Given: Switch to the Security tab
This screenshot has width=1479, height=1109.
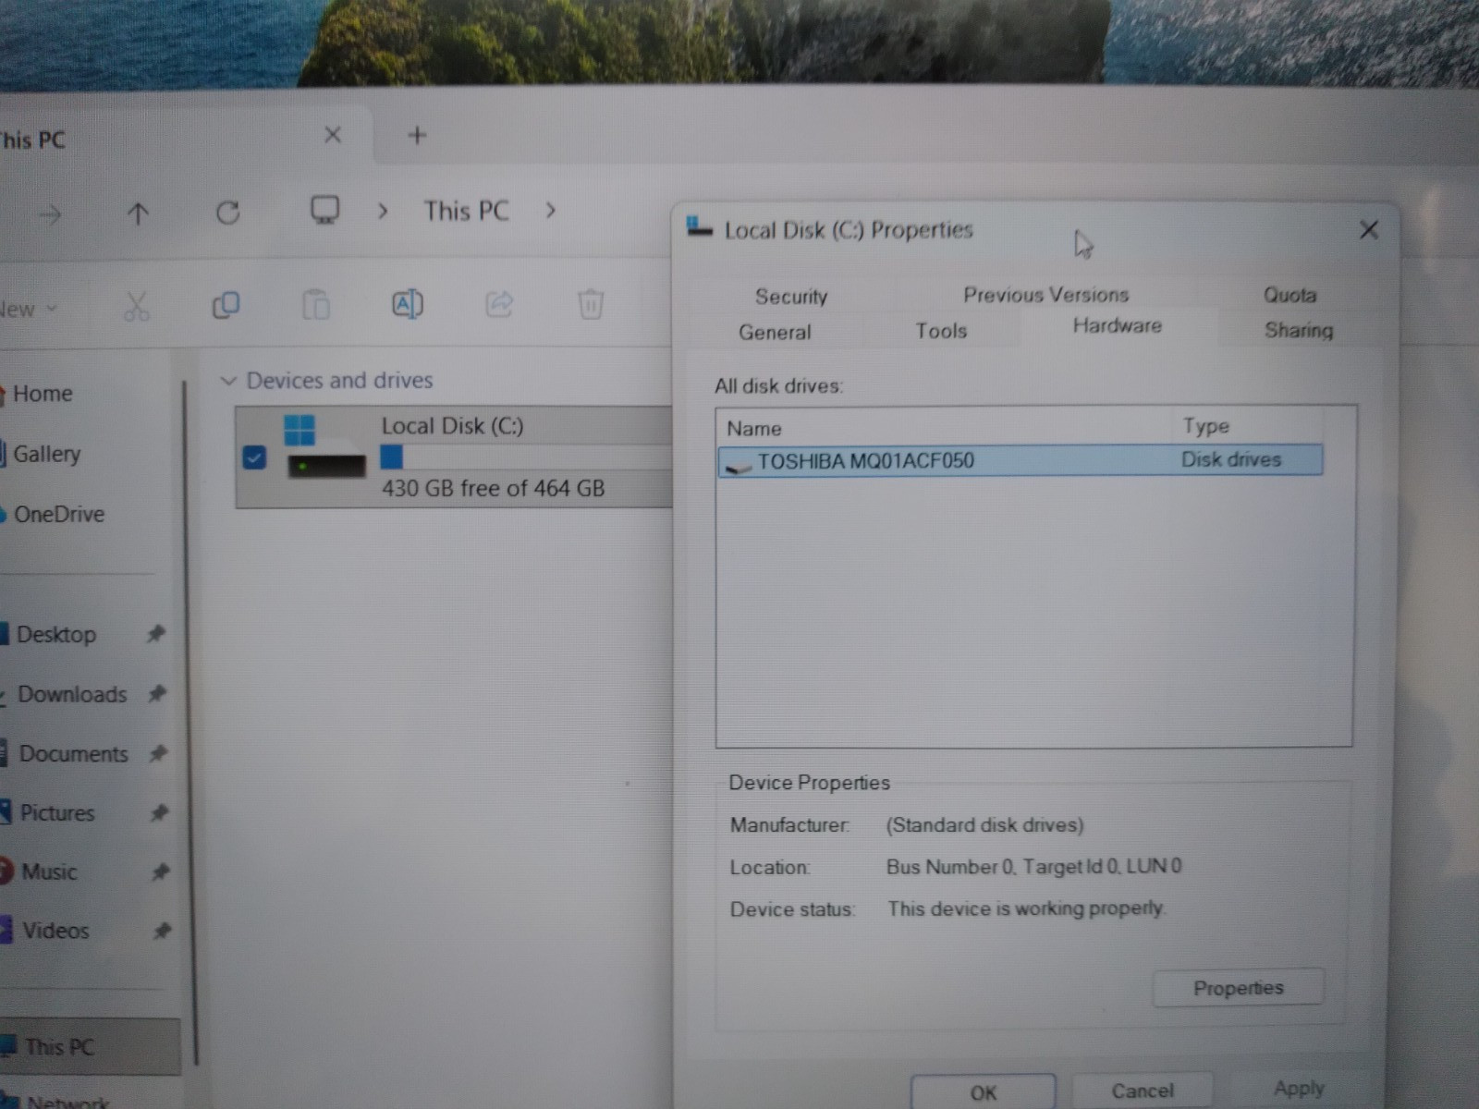Looking at the screenshot, I should click(x=791, y=297).
